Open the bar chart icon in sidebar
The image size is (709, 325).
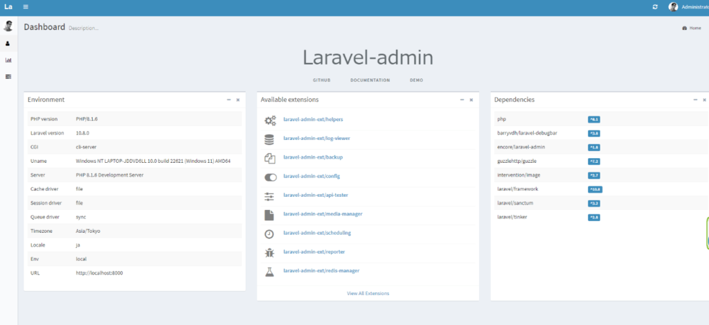point(8,60)
